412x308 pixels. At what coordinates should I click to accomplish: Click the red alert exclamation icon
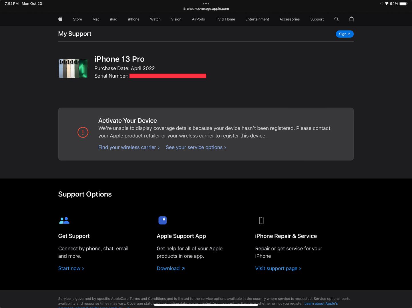click(x=83, y=132)
